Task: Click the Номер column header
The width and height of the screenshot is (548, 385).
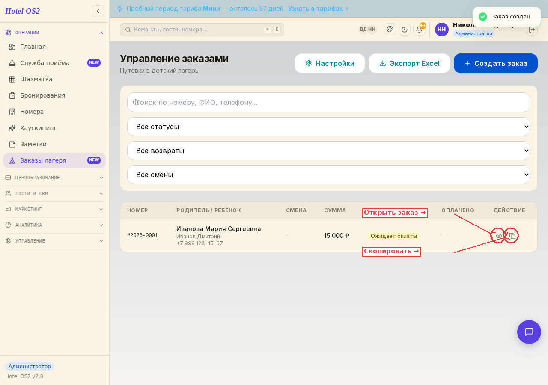Action: pyautogui.click(x=137, y=210)
